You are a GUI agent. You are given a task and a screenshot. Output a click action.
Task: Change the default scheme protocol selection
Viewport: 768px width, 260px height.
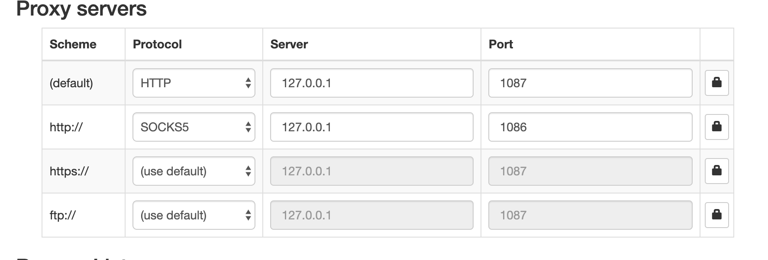point(194,83)
